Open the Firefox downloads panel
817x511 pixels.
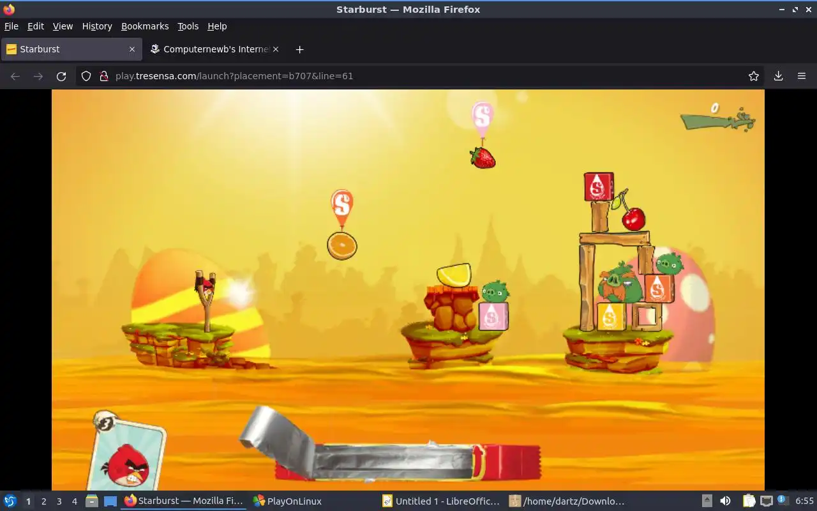click(x=778, y=76)
